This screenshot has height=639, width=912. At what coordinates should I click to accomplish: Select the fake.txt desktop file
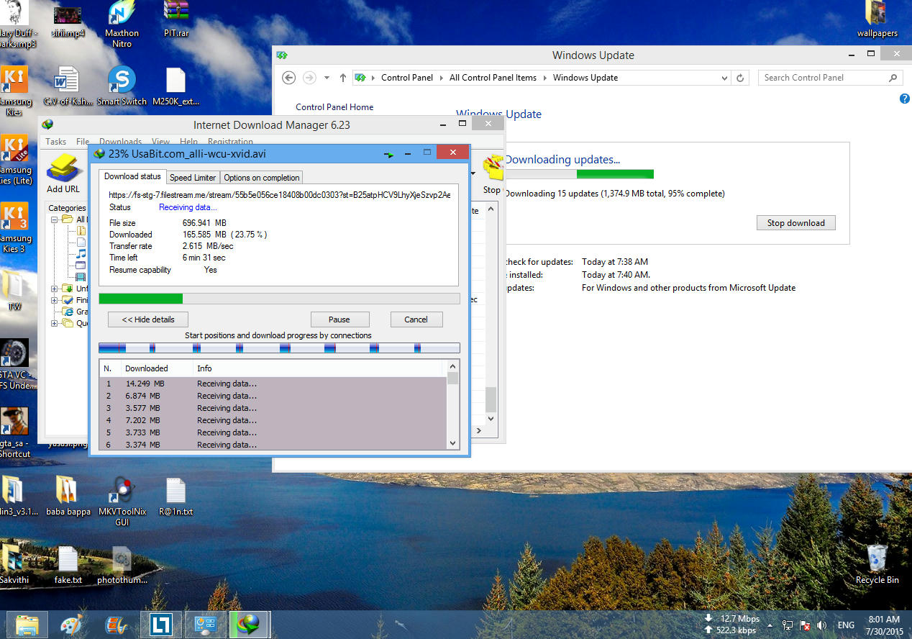[68, 564]
